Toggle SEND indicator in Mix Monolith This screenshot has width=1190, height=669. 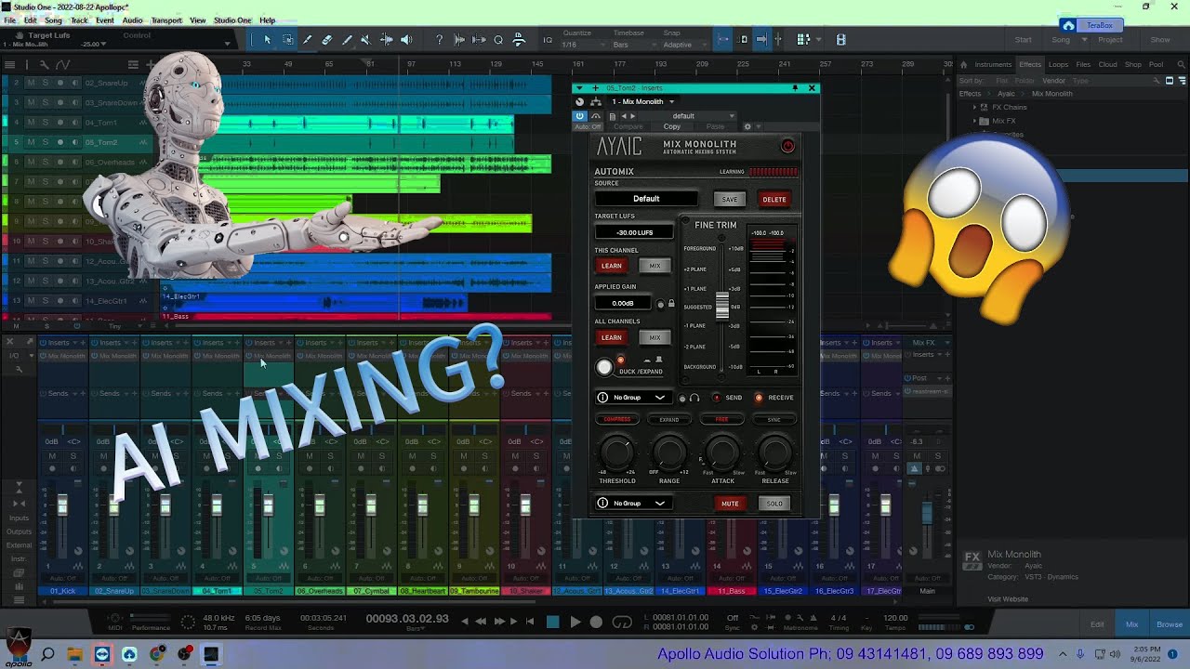(x=716, y=398)
